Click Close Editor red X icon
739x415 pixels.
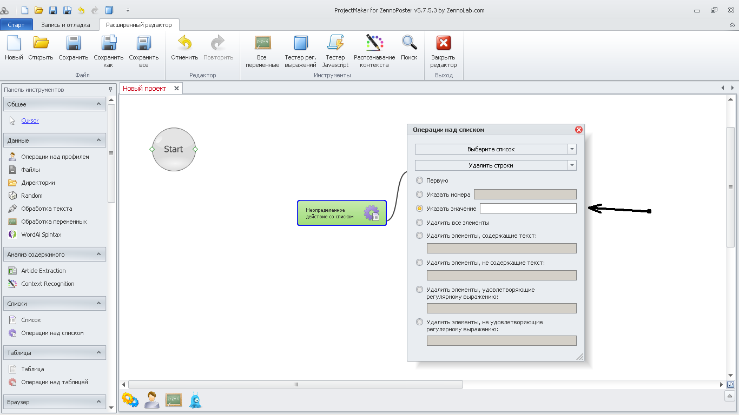pyautogui.click(x=444, y=43)
